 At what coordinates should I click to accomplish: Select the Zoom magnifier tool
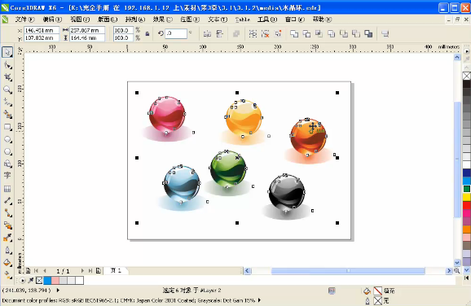tap(7, 90)
